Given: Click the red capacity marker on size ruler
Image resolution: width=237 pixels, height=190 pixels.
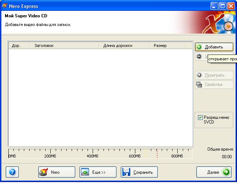Looking at the screenshot, I should tap(157, 154).
